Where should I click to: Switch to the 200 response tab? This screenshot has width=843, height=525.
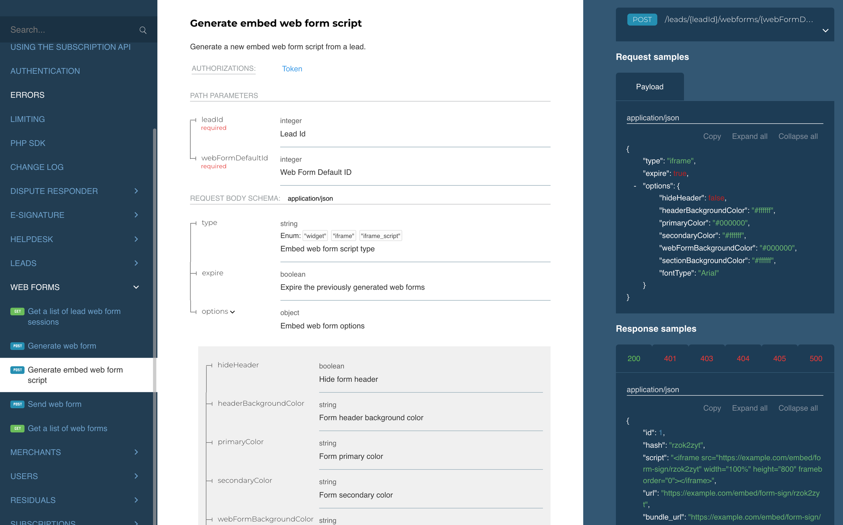pyautogui.click(x=633, y=358)
